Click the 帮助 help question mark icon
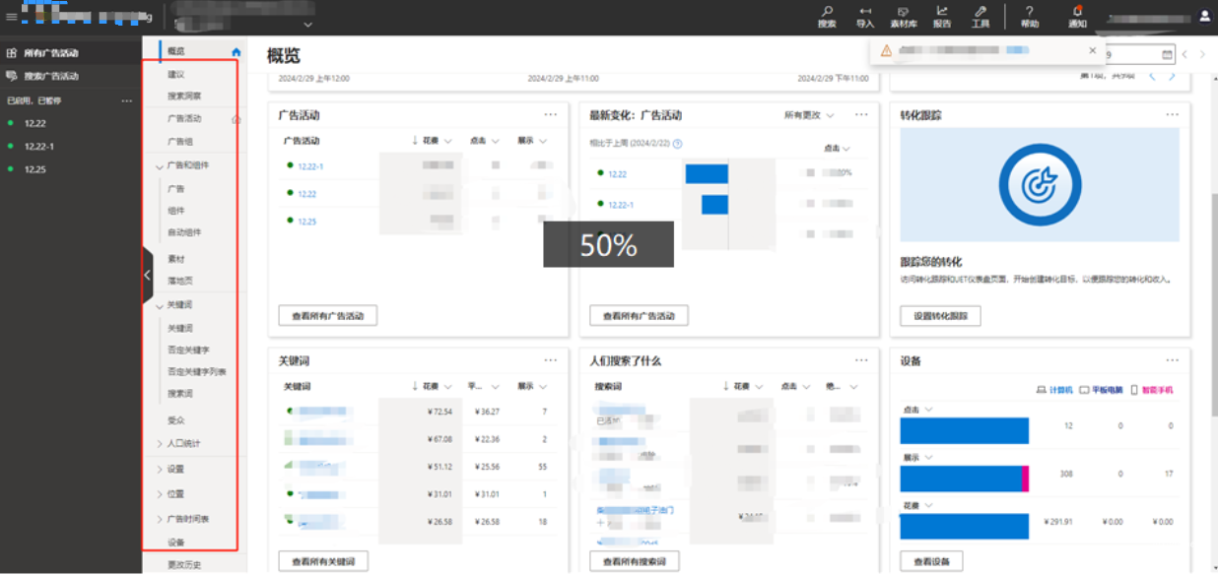 1029,12
